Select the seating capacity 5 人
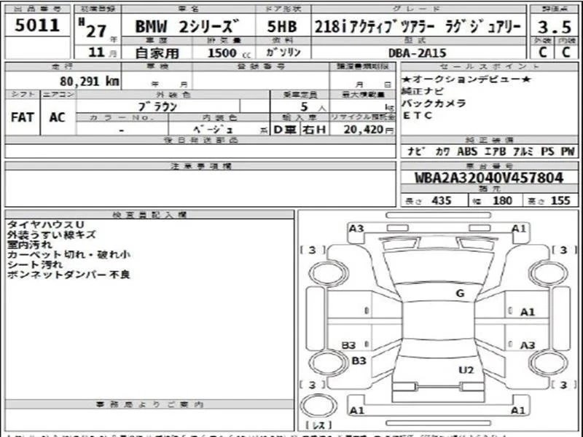583x437 pixels. [x=313, y=107]
